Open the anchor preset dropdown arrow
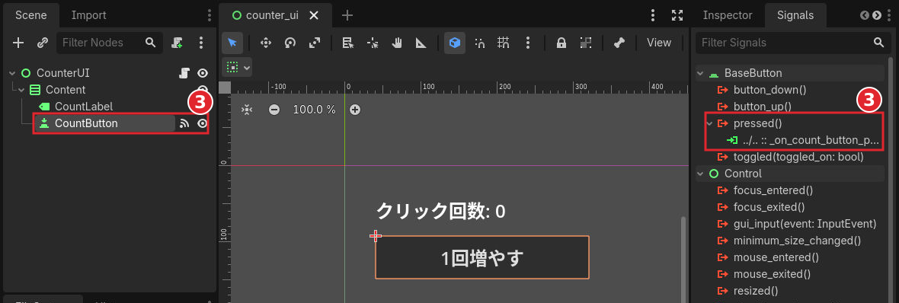 click(248, 67)
